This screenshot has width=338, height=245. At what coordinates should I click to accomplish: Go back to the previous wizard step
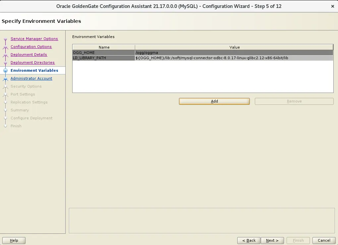(249, 240)
